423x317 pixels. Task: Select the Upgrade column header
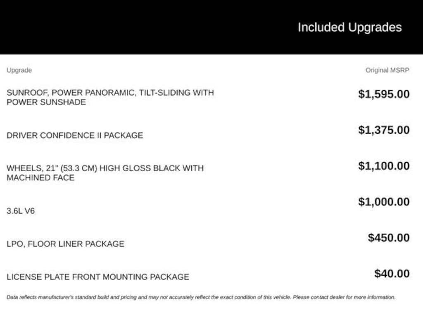pos(19,70)
